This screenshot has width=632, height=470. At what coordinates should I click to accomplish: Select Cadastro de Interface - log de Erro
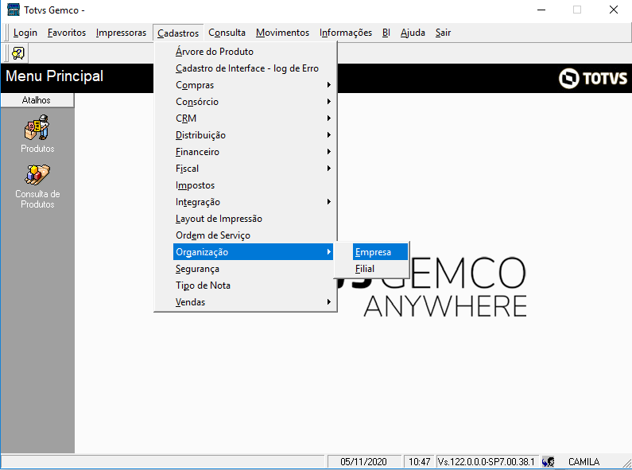tap(254, 68)
